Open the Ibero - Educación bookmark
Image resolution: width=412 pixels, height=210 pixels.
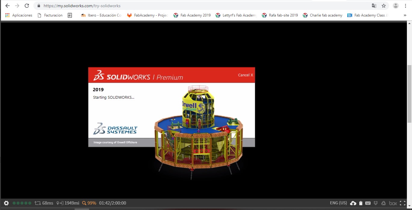tap(101, 15)
